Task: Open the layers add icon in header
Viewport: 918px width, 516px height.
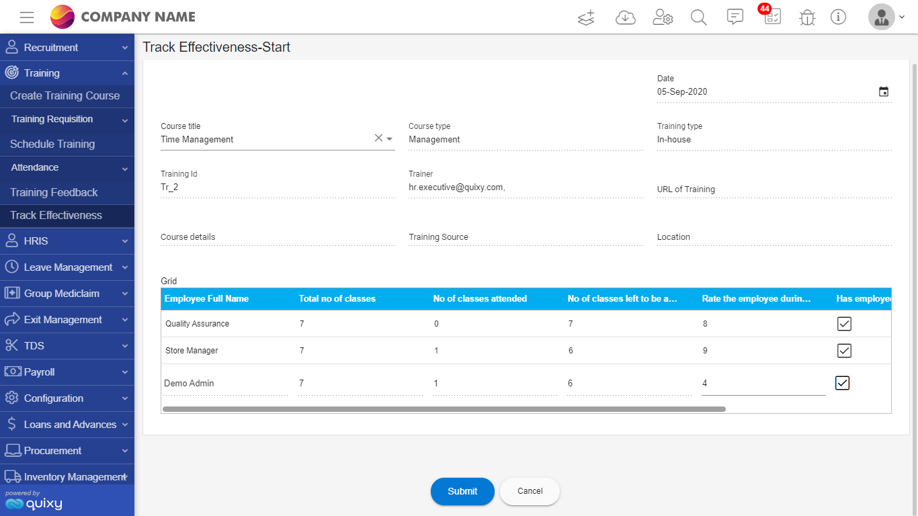Action: [587, 17]
